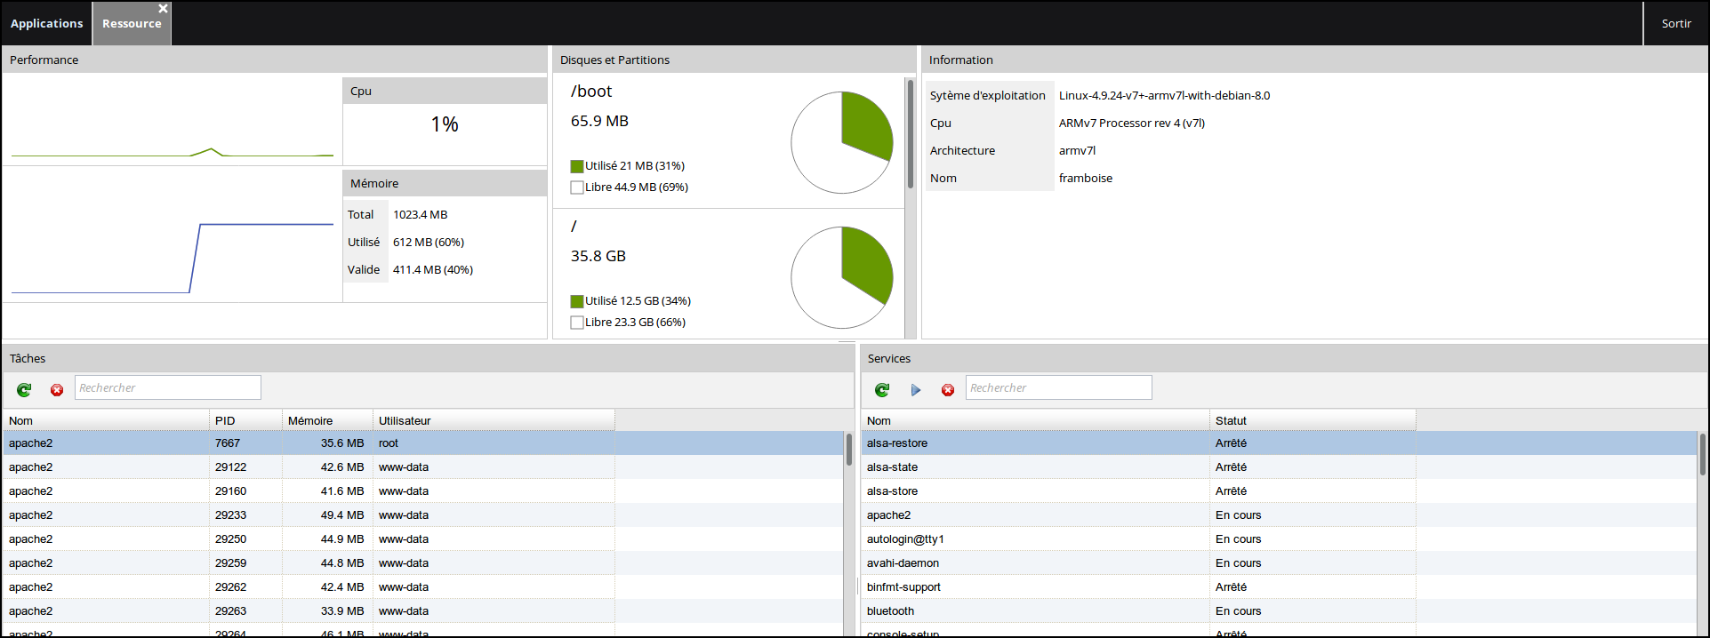The image size is (1710, 638).
Task: Switch to the Applications tab
Action: click(x=46, y=23)
